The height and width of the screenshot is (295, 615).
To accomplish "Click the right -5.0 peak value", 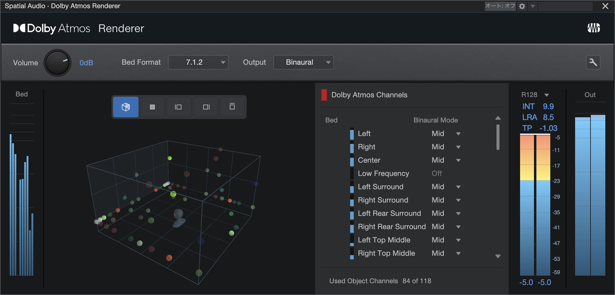I will [544, 282].
